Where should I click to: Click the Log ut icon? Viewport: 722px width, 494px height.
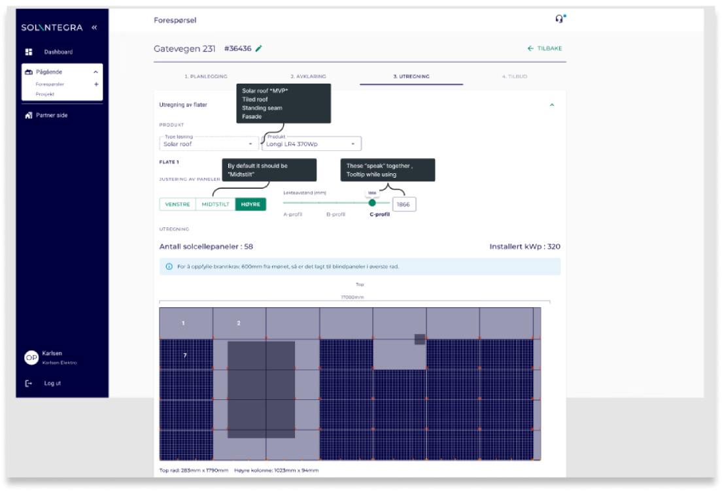click(28, 384)
